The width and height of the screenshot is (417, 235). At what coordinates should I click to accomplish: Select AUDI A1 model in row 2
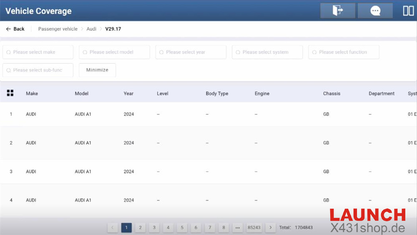[83, 143]
